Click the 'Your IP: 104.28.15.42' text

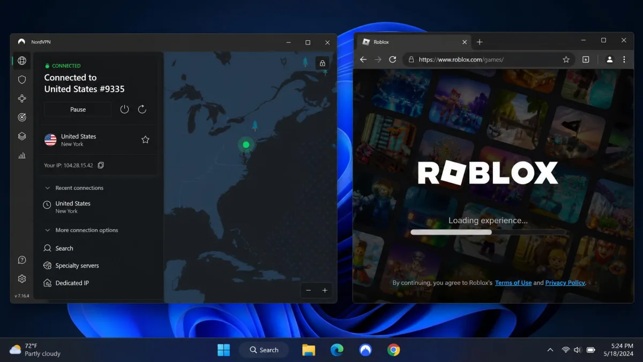(x=68, y=166)
